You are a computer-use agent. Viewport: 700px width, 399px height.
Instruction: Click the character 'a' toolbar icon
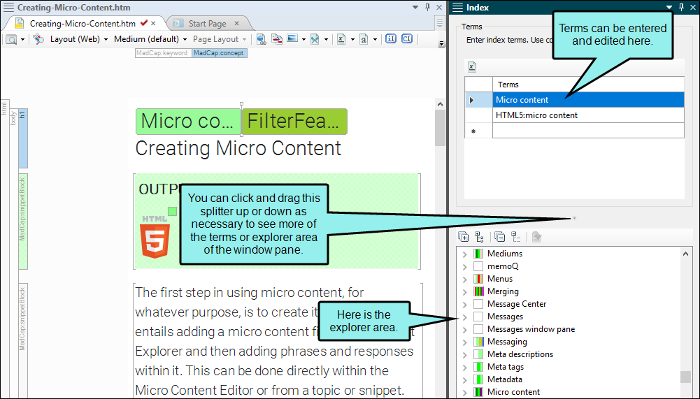tap(364, 39)
